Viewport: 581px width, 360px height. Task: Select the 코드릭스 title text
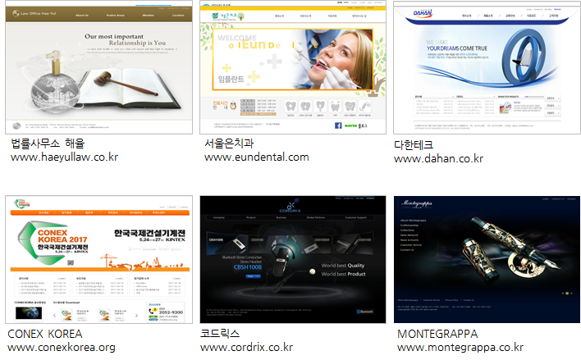click(220, 333)
